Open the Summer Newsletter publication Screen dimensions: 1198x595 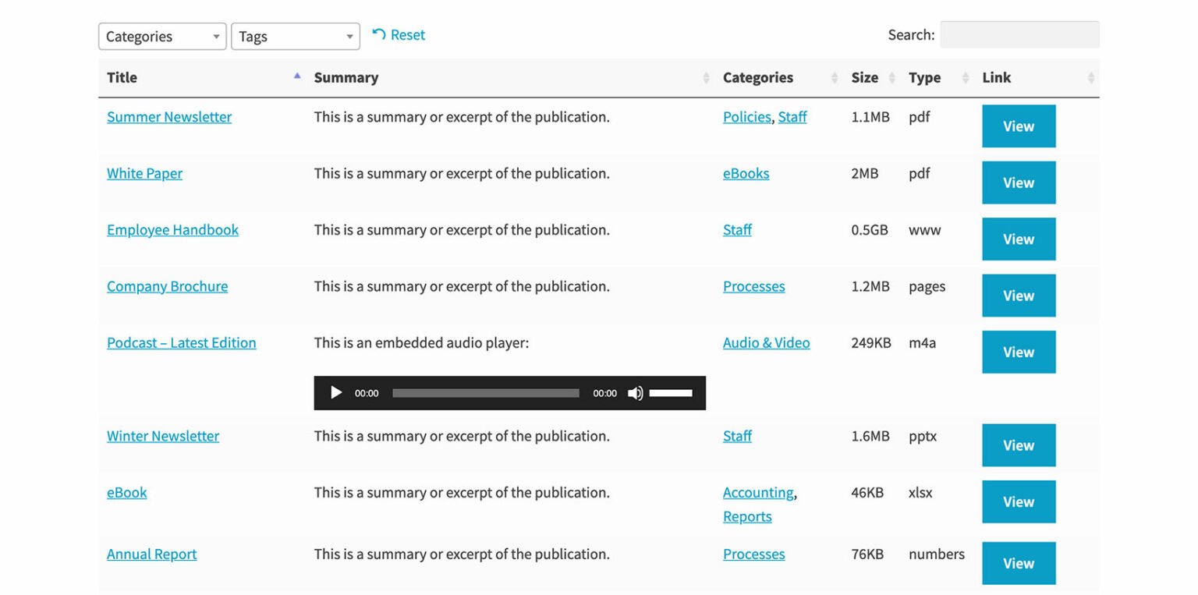[168, 117]
